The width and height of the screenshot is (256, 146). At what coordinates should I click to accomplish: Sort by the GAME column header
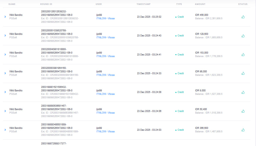(12, 4)
